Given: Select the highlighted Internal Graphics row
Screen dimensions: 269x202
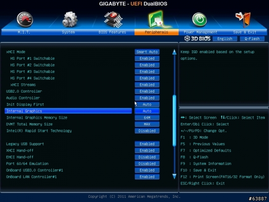Looking at the screenshot, I should [x=68, y=111].
